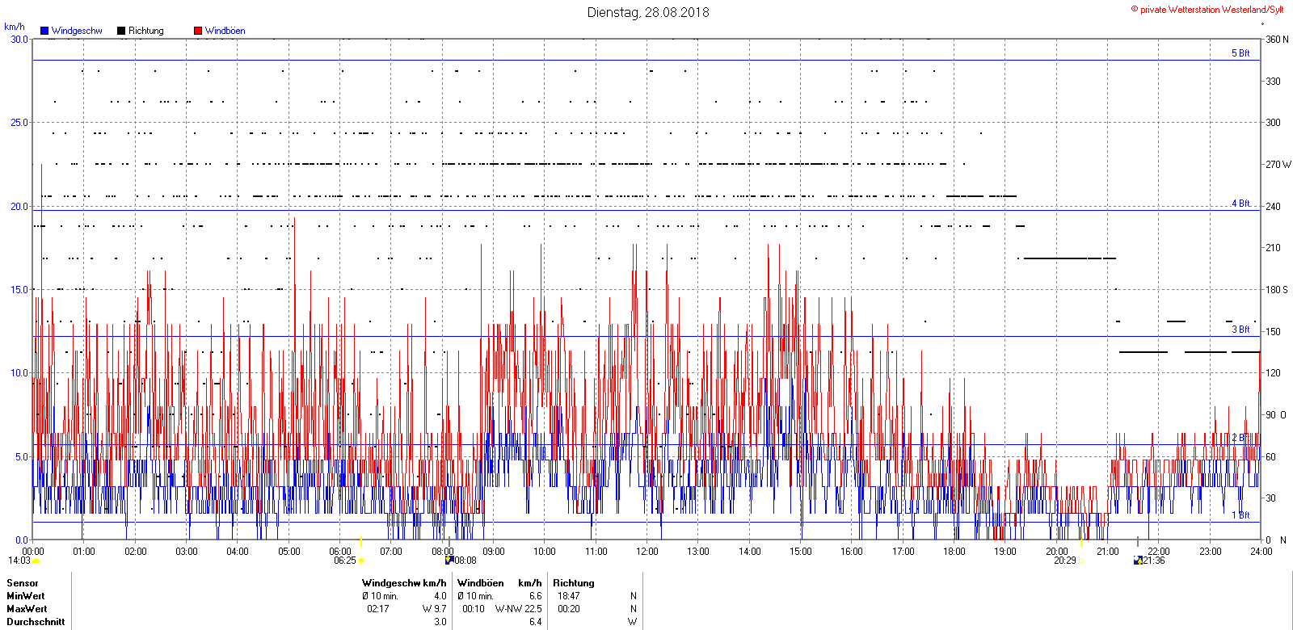Click the '12:00' time axis label
The image size is (1293, 630).
(647, 552)
